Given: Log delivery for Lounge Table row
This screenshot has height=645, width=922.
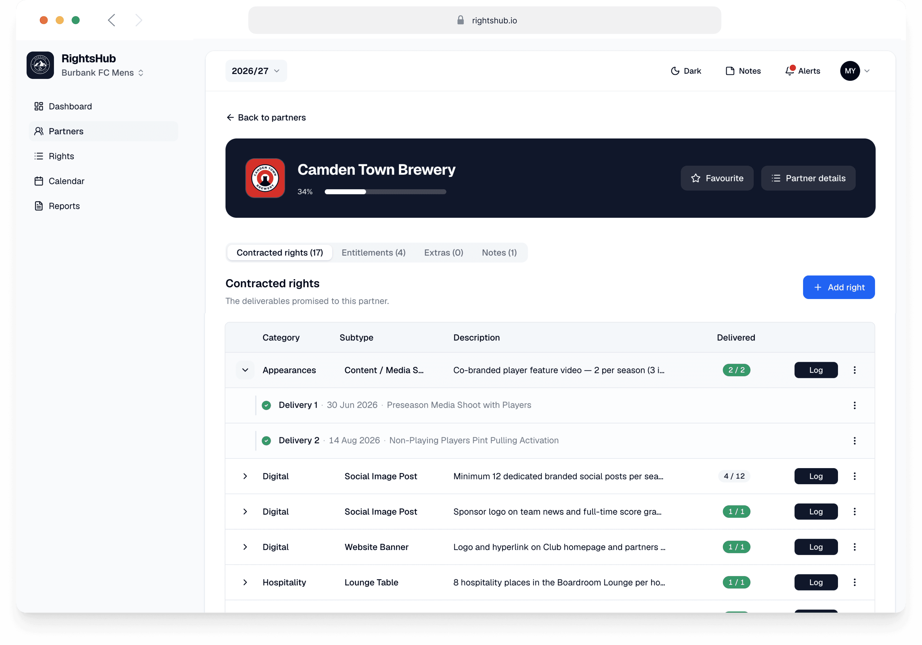Looking at the screenshot, I should pyautogui.click(x=816, y=582).
